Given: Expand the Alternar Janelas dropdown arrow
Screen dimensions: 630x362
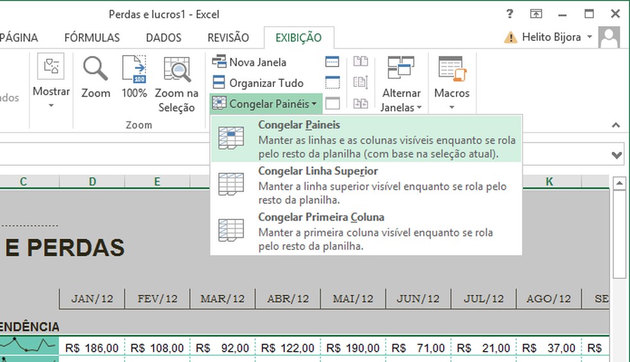Looking at the screenshot, I should (419, 107).
